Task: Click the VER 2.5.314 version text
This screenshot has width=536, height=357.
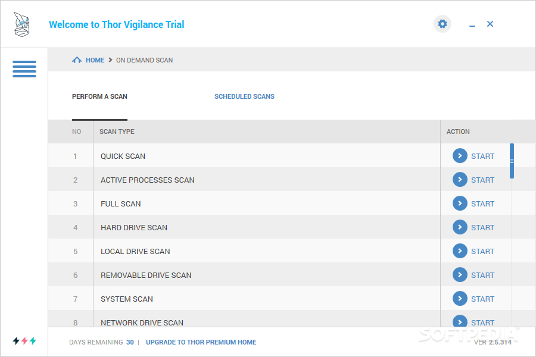Action: click(493, 342)
